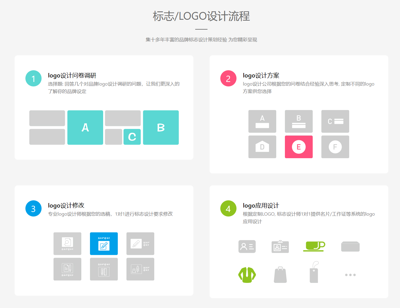Click the top-left gray placeholder bar in step 1
The image size is (400, 308).
point(47,118)
